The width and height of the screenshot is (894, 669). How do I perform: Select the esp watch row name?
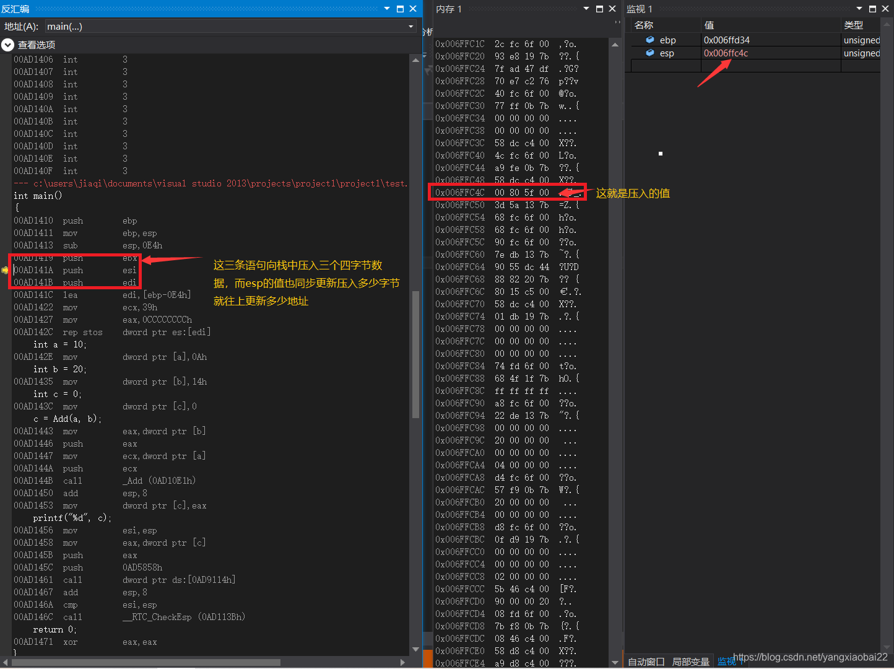point(667,53)
